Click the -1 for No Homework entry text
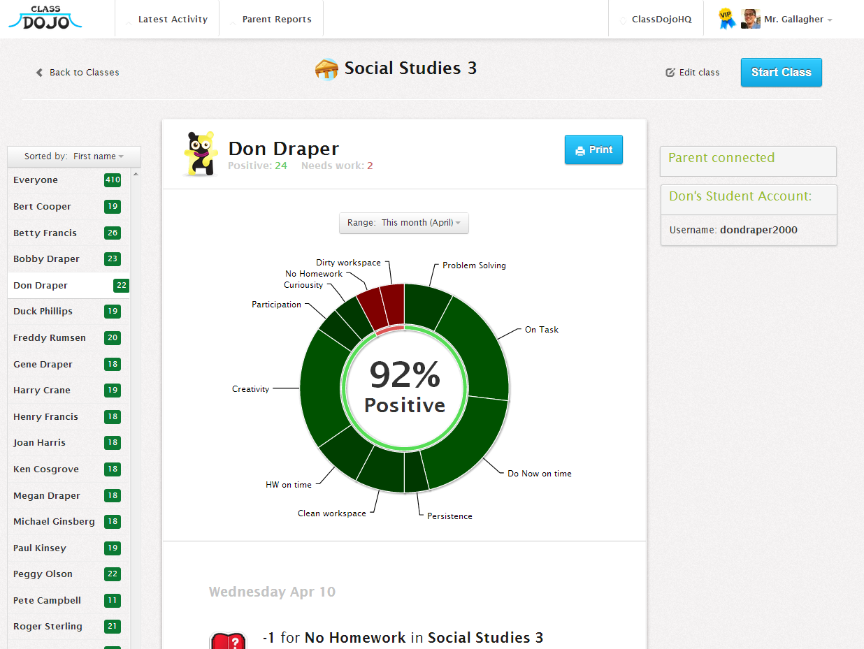 click(x=403, y=638)
